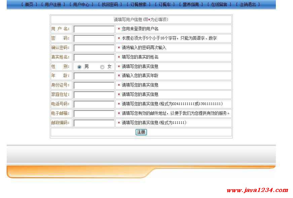
Task: Click the 身份证号 input field
Action: tap(94, 86)
